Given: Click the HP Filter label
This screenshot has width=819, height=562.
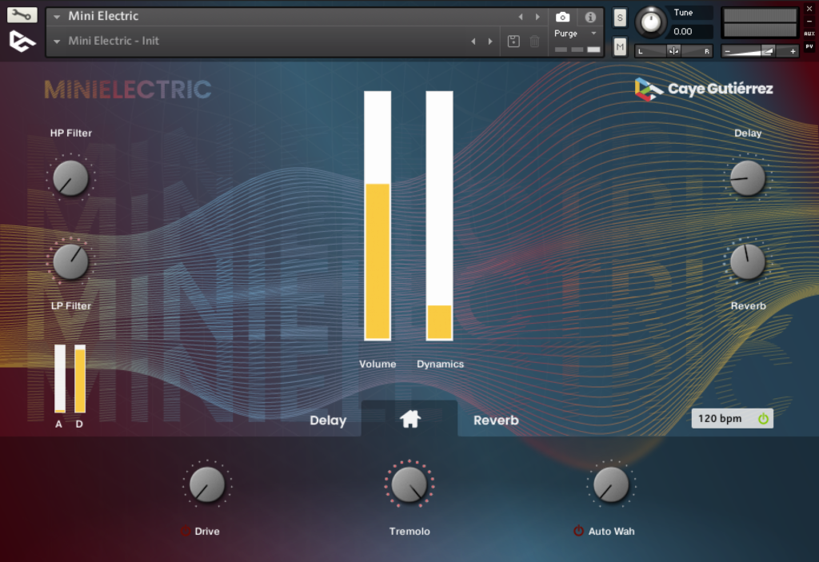Looking at the screenshot, I should pyautogui.click(x=71, y=134).
